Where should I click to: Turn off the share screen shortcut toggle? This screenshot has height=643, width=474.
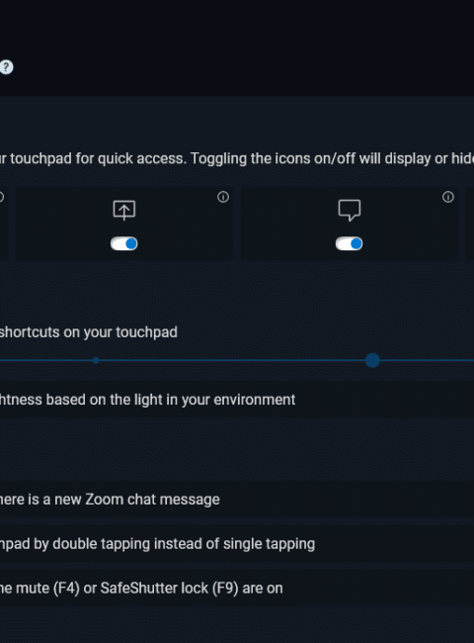tap(124, 243)
